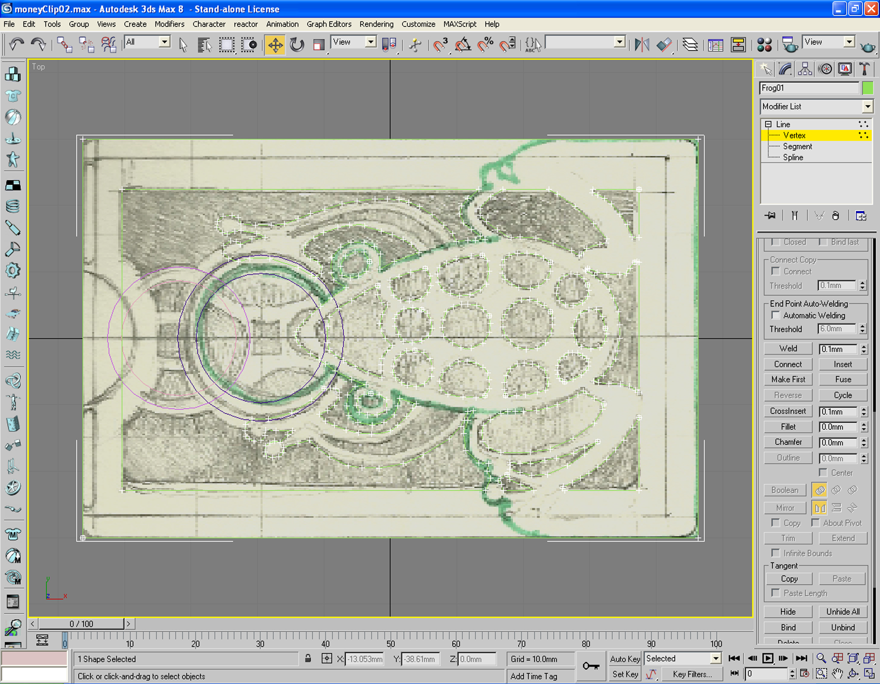Select the Move tool in toolbar
The height and width of the screenshot is (684, 880).
275,45
